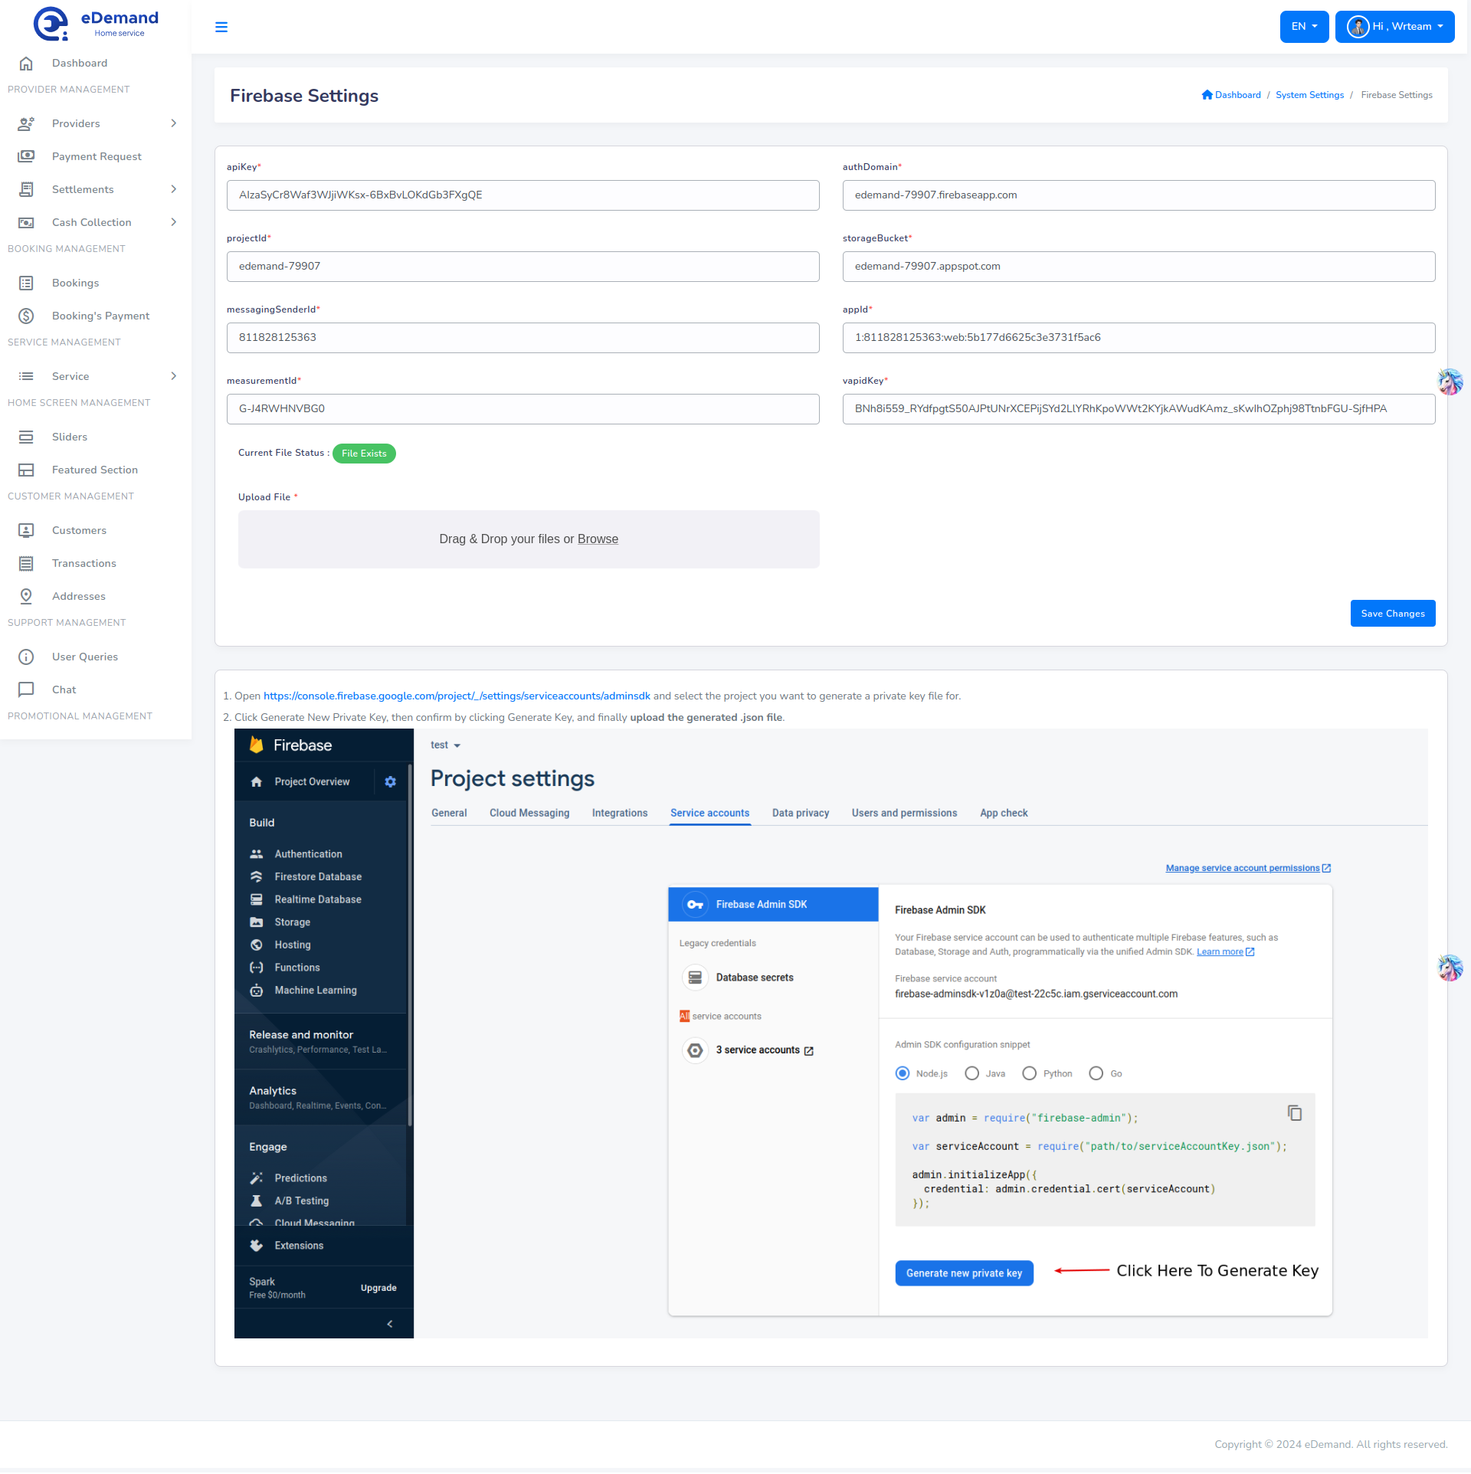Viewport: 1471px width, 1474px height.
Task: Click the Firebase Admin SDK key icon
Action: pos(695,905)
